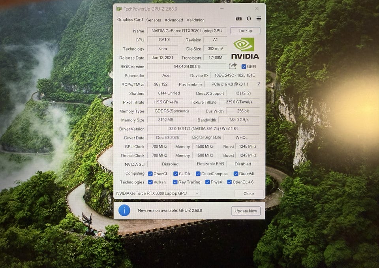Toggle the PhysX checkbox
Viewport: 379px width, 268px height.
[207, 182]
